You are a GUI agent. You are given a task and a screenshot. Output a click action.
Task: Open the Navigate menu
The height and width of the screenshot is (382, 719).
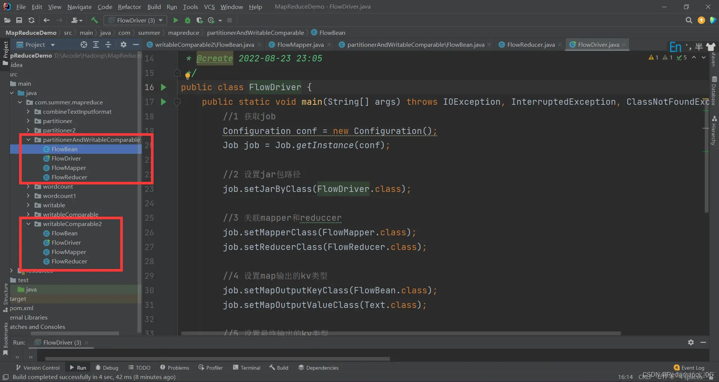(x=79, y=7)
